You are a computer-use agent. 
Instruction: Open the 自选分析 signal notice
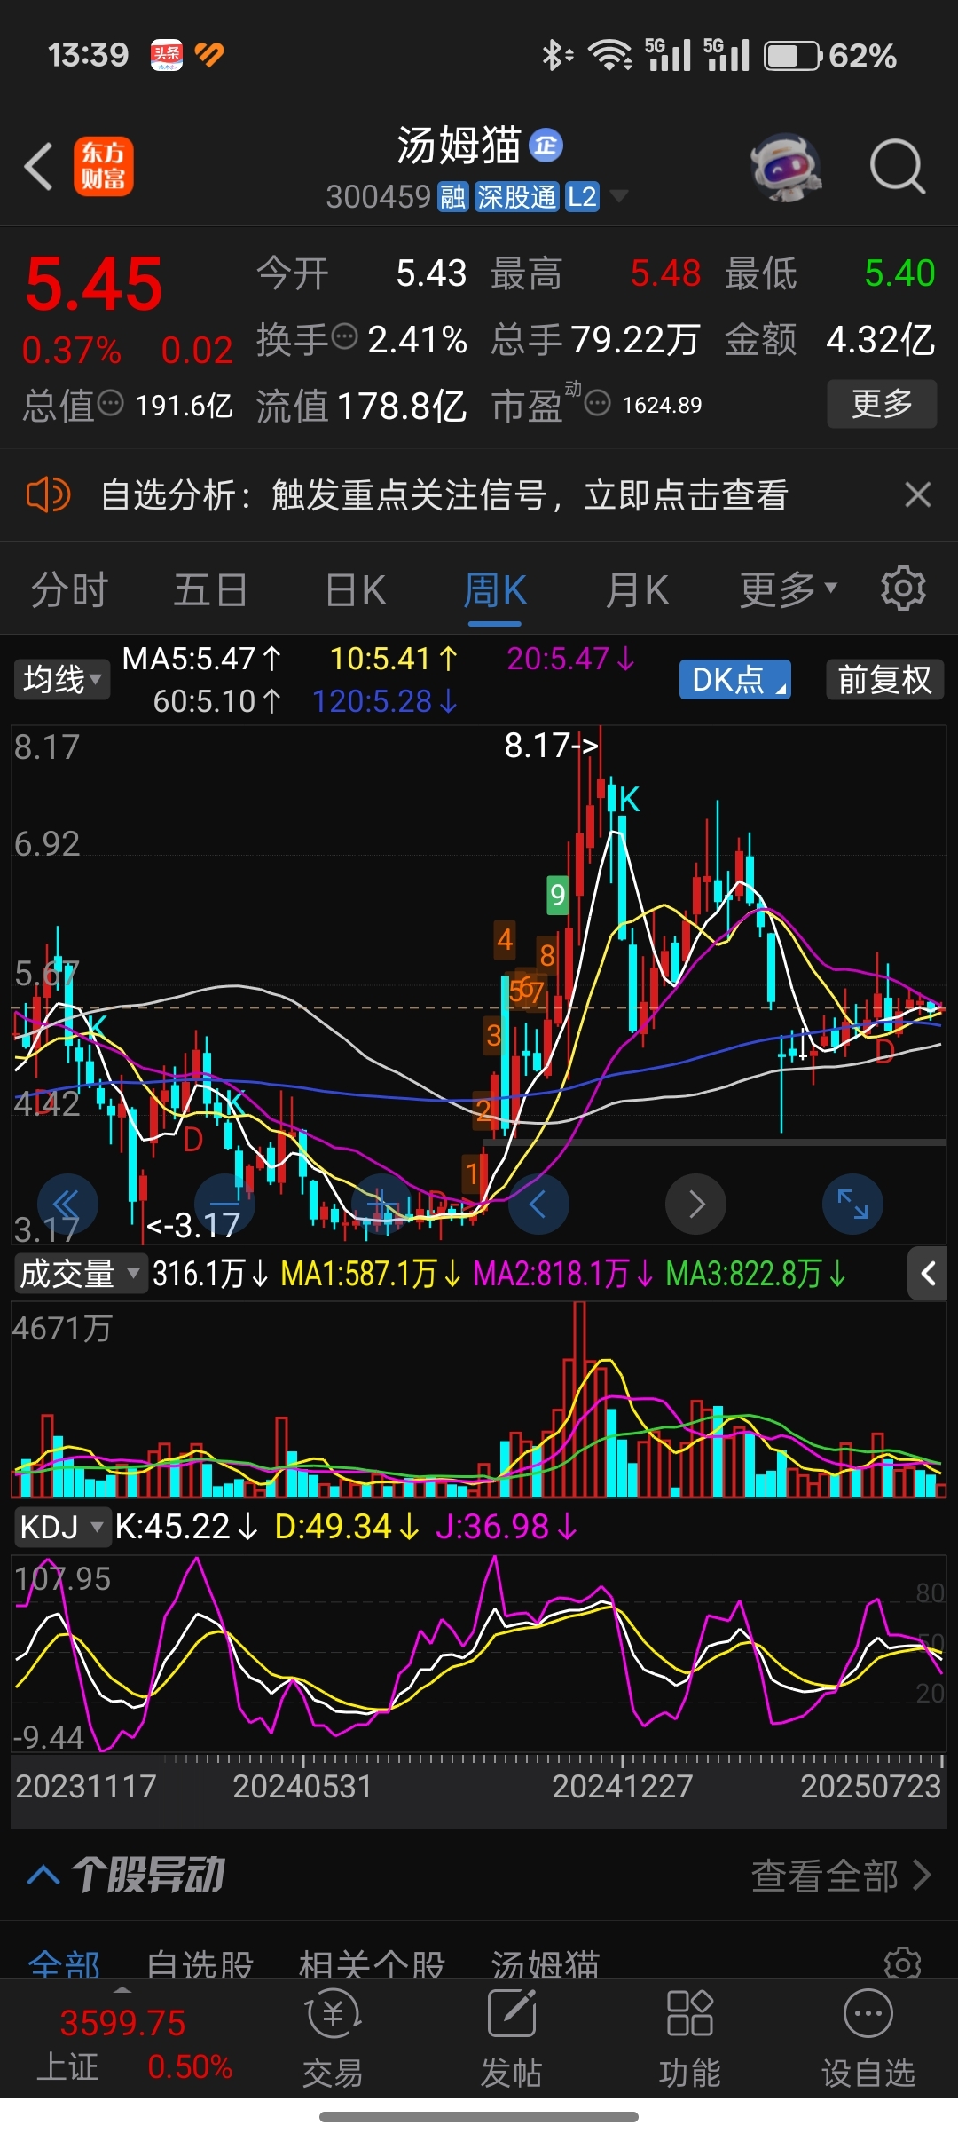[x=444, y=495]
